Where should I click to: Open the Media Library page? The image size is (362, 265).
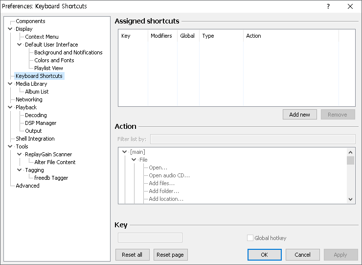[31, 84]
